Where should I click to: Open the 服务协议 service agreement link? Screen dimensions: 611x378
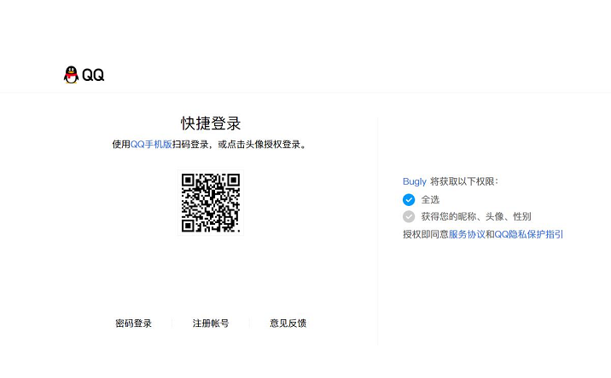(x=467, y=234)
